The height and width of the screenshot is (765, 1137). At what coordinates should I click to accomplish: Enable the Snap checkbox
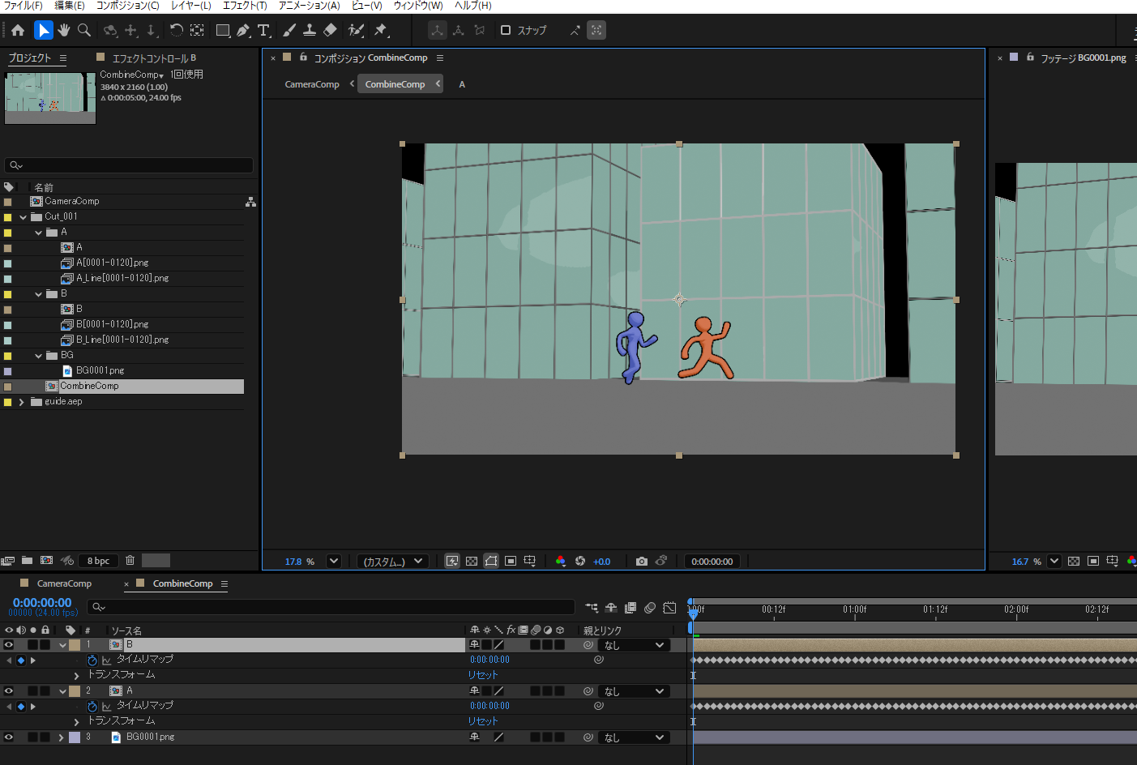point(506,31)
